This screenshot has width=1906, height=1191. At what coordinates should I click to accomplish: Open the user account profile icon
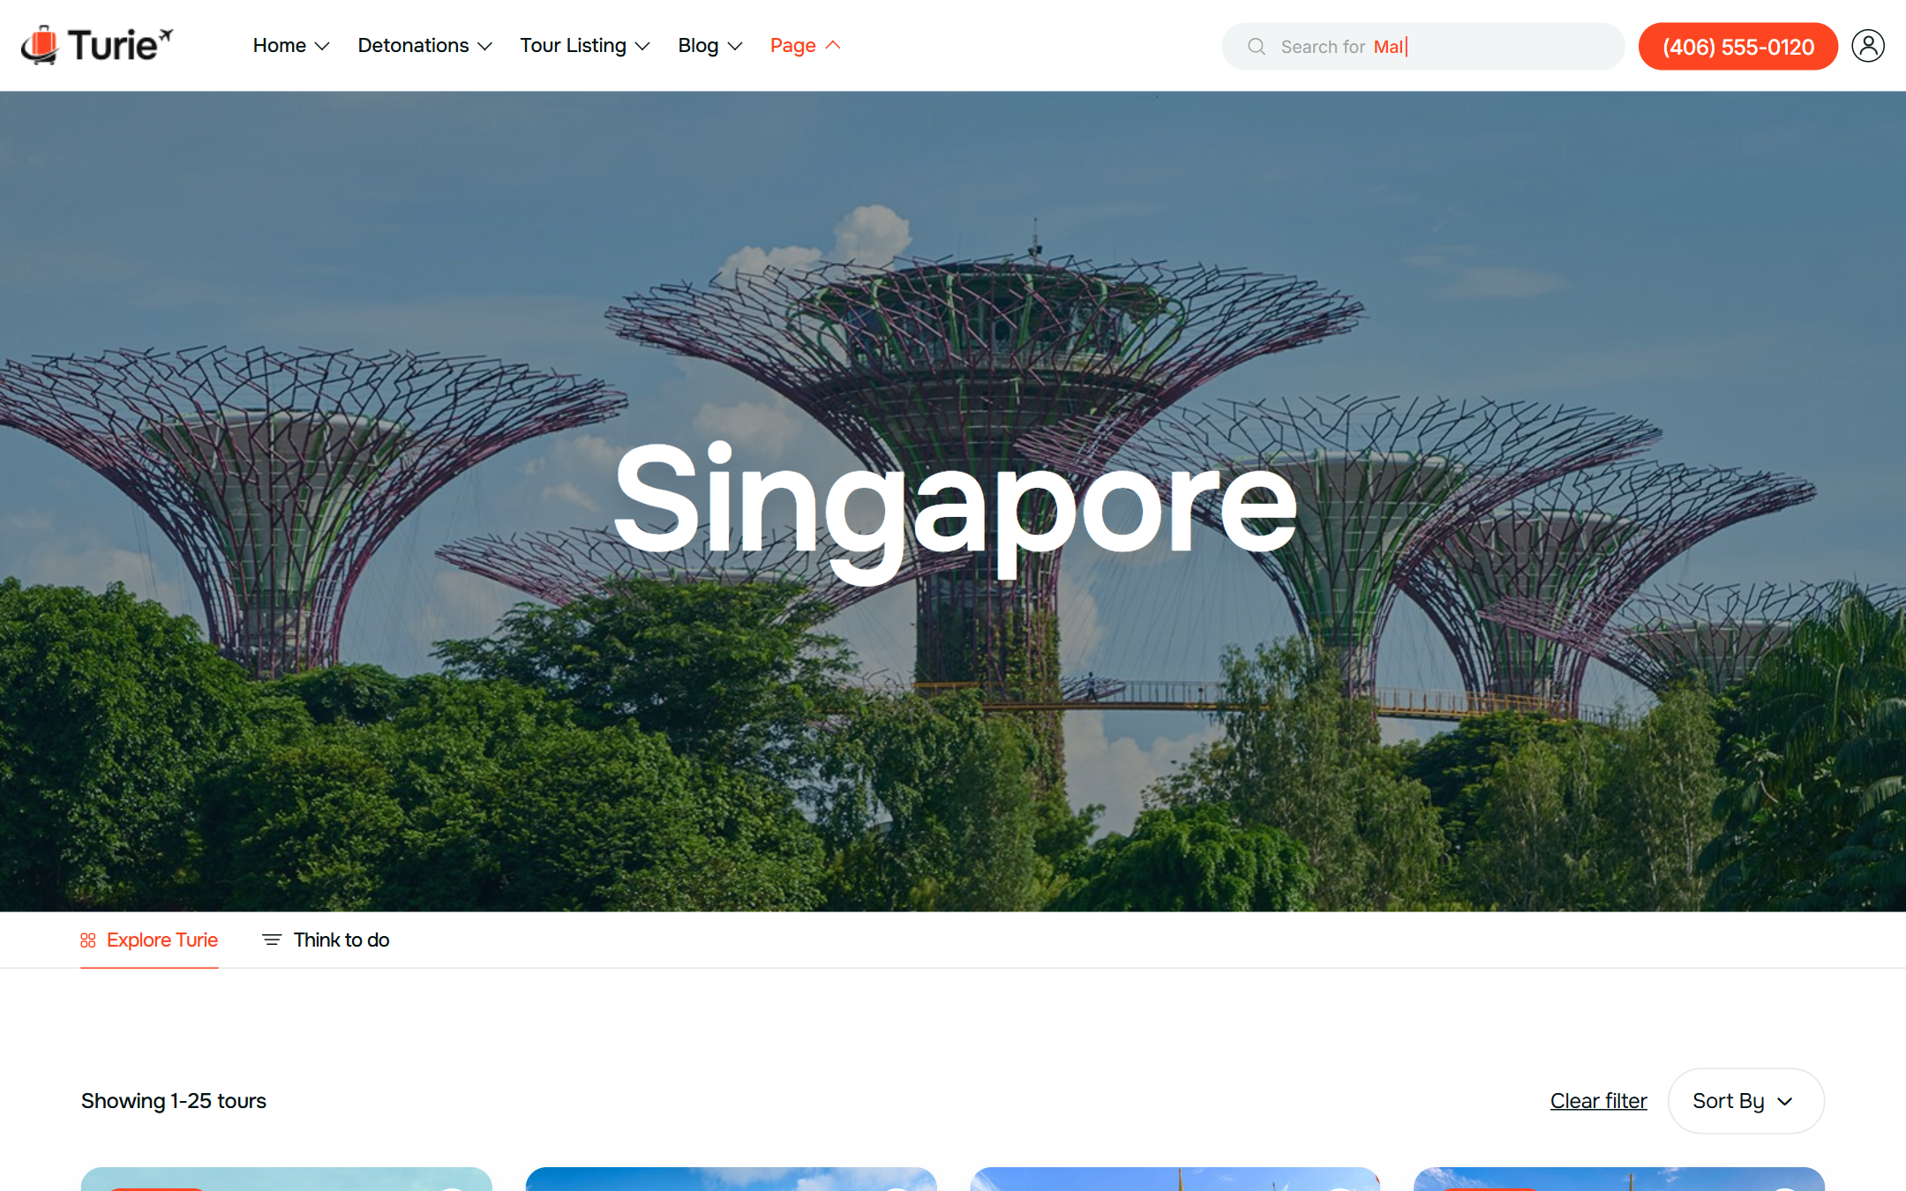point(1868,46)
